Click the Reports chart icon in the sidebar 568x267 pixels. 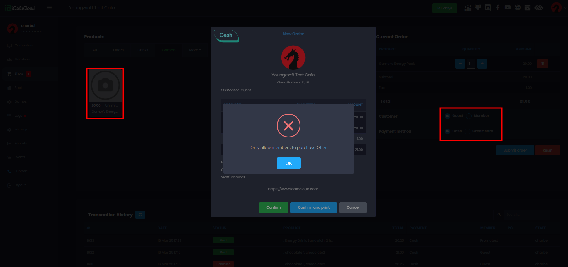9,144
